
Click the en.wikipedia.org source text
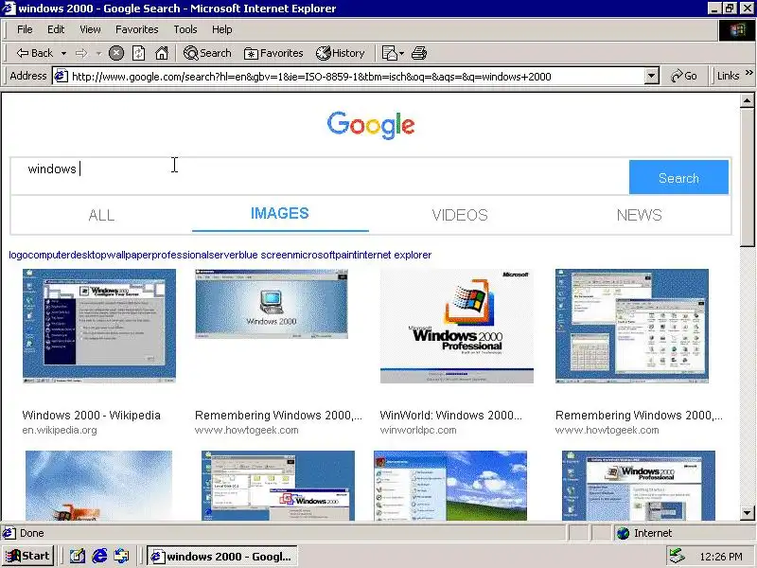click(x=60, y=430)
